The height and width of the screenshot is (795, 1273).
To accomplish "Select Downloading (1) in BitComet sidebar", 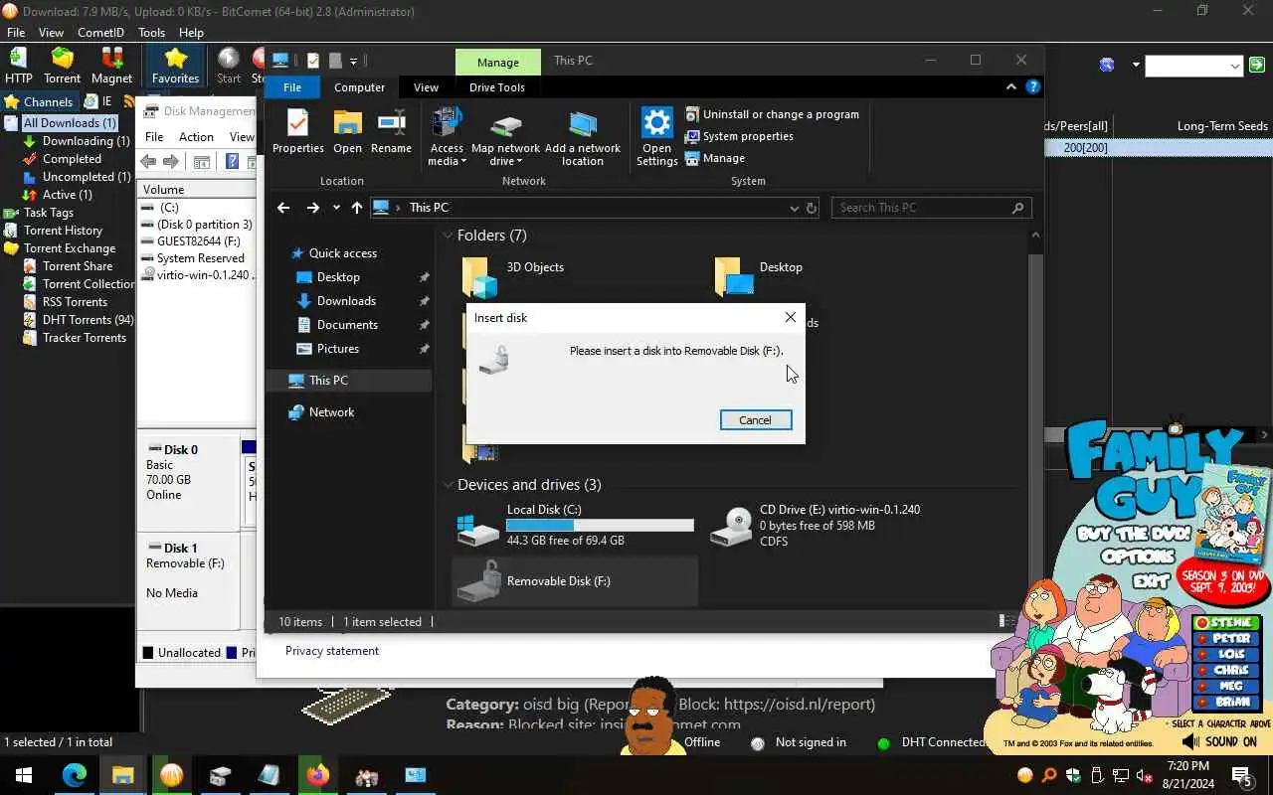I will (x=77, y=141).
